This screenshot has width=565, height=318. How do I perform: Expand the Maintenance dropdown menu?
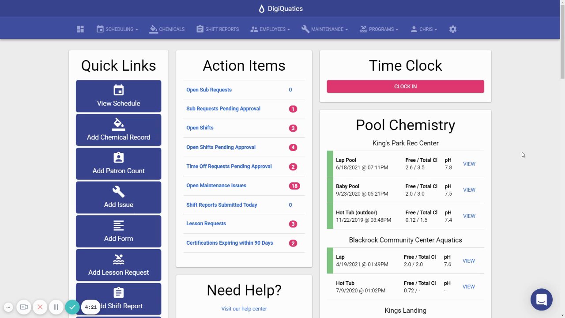click(x=325, y=29)
